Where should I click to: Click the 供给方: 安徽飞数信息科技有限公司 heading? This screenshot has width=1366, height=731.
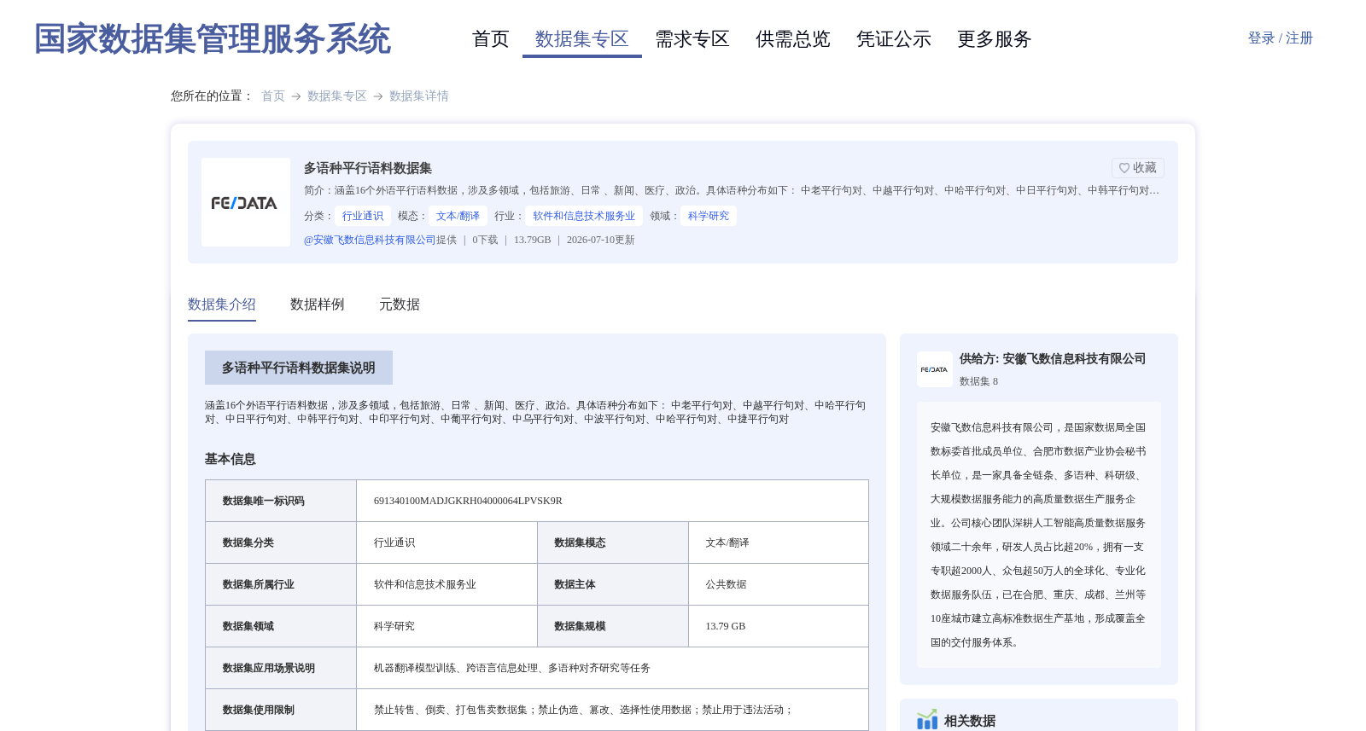(1053, 359)
